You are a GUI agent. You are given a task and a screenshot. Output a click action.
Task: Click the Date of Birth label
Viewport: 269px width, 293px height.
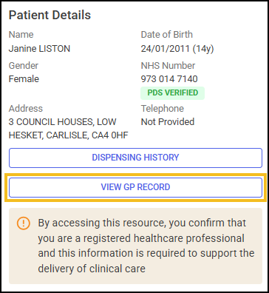coord(167,35)
